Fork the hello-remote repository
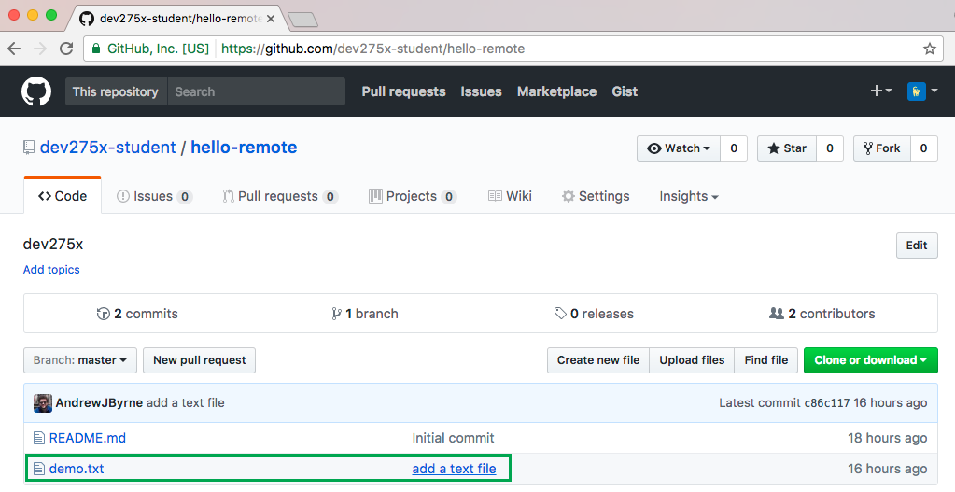Viewport: 955px width, 492px height. [882, 148]
